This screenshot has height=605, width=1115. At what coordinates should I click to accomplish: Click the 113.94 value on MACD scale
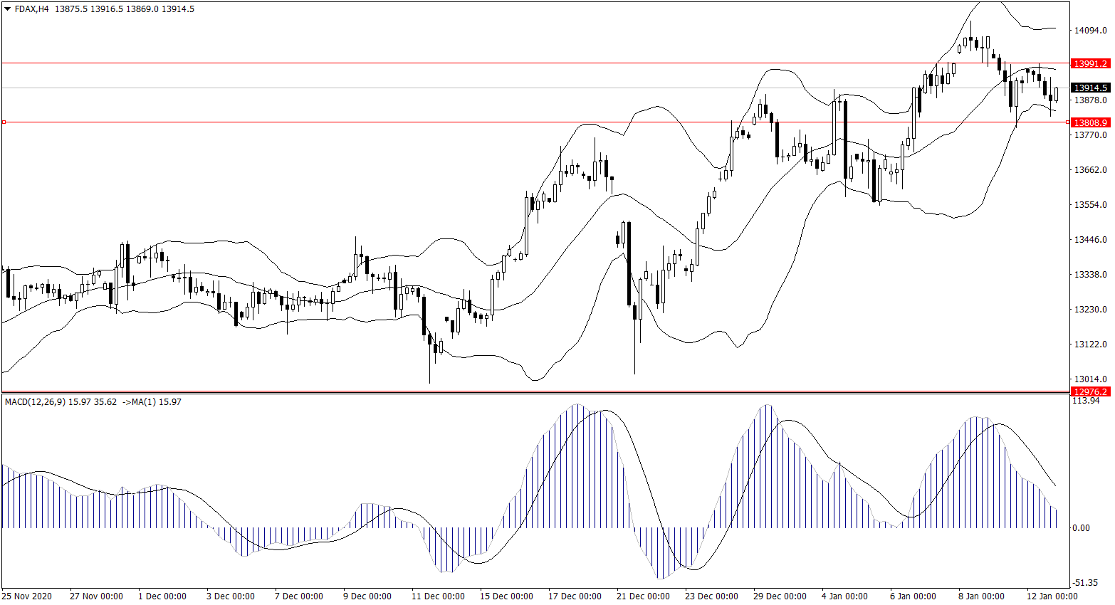coord(1085,401)
